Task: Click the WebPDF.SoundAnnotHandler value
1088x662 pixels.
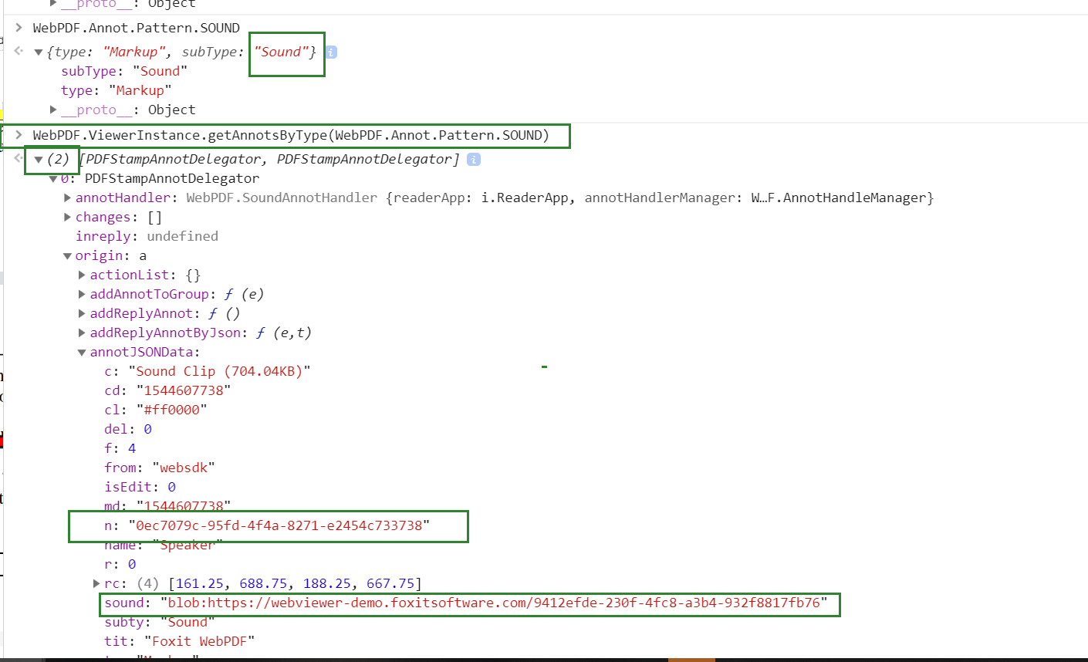Action: pos(282,198)
